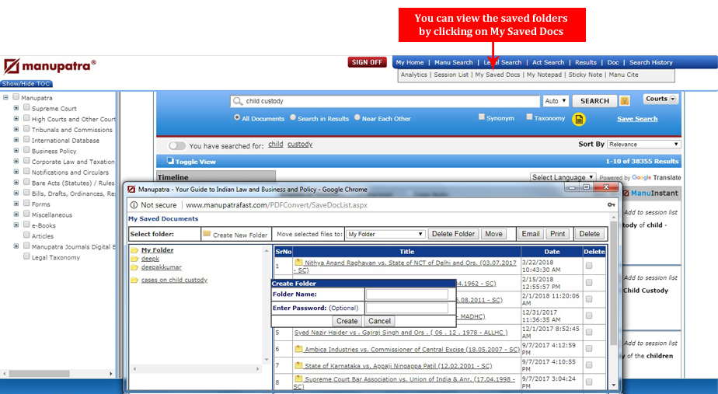
Task: Open the deepk folder icon
Action: coord(134,259)
